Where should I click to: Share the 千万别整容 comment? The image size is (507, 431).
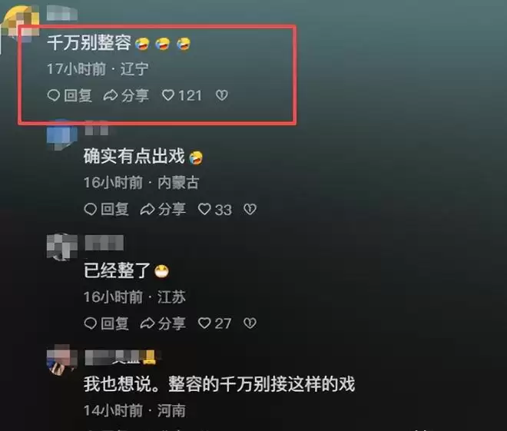click(x=126, y=95)
